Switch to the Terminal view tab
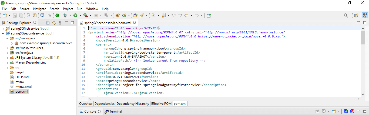369x115 pixels. click(x=113, y=111)
